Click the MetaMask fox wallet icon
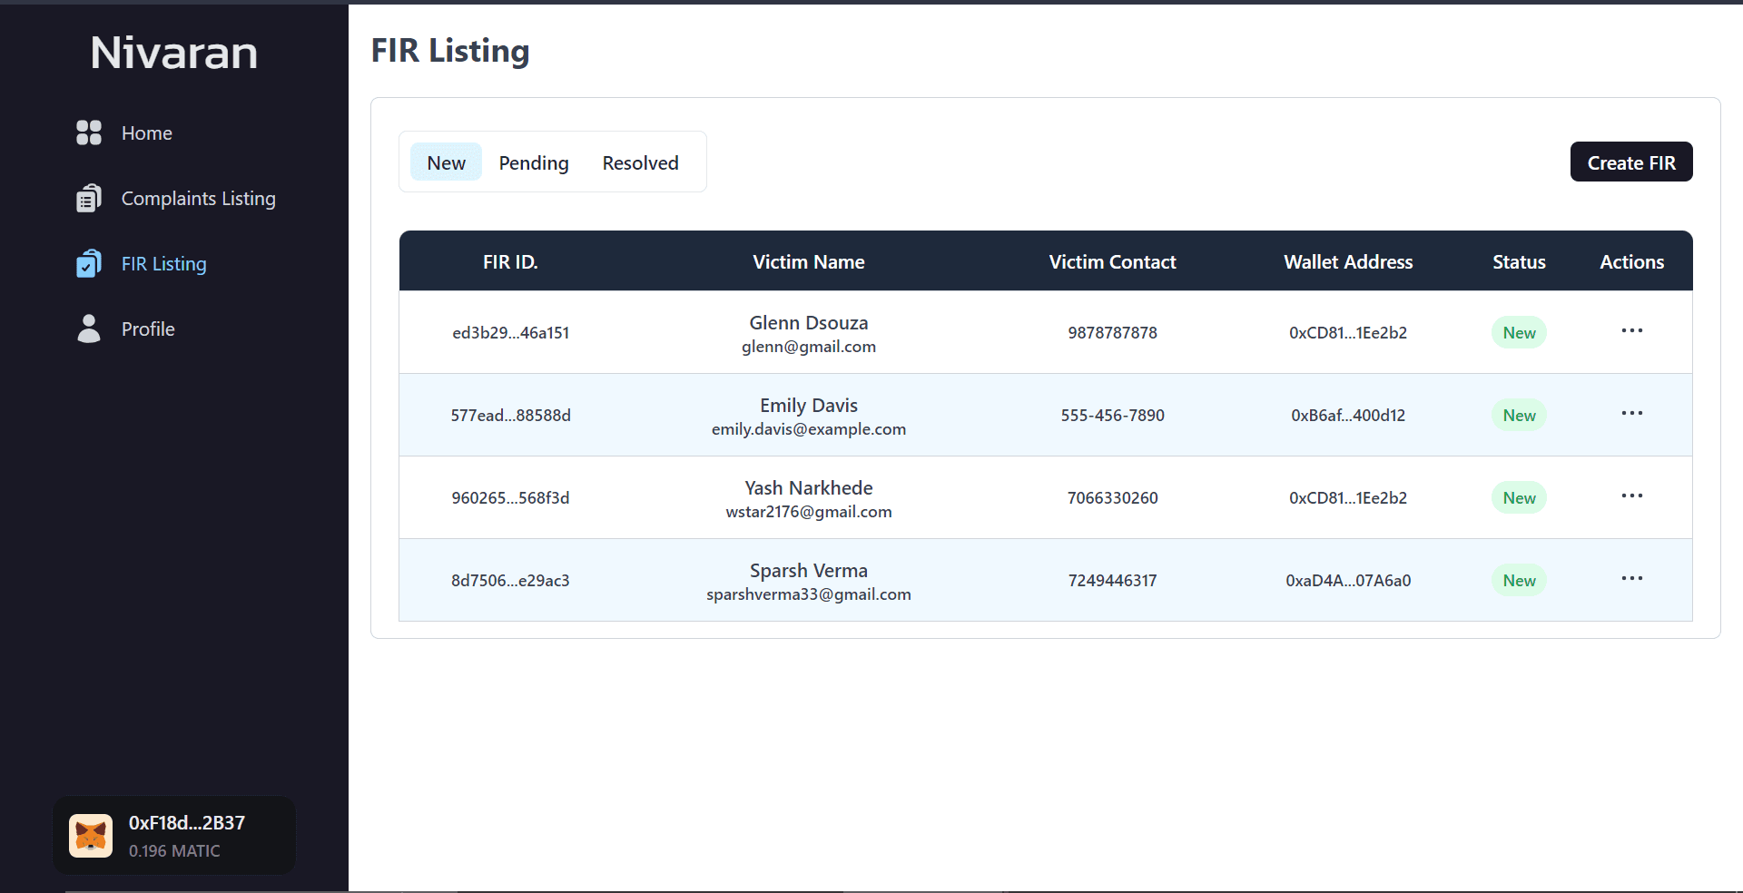 point(91,836)
